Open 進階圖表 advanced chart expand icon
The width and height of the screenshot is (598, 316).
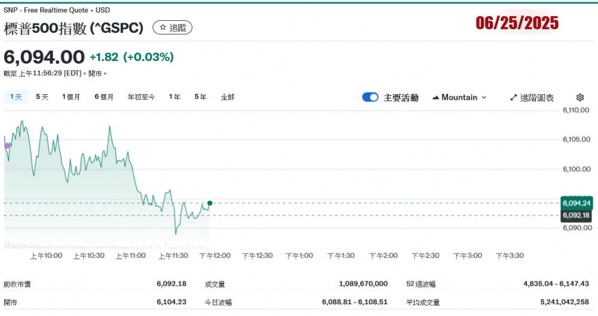click(x=514, y=97)
